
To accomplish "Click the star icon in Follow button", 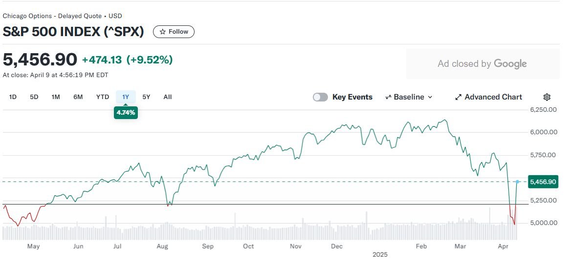I will point(163,32).
